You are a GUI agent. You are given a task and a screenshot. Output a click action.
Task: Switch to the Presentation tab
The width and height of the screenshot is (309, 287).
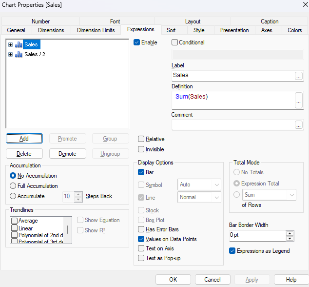(x=234, y=30)
